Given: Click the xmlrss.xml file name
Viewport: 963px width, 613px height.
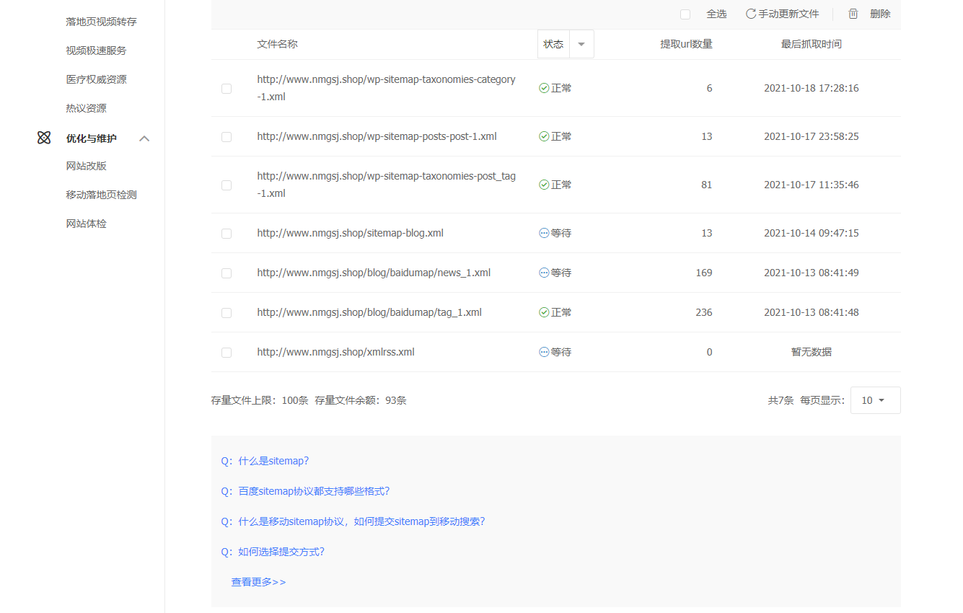Looking at the screenshot, I should click(x=335, y=352).
